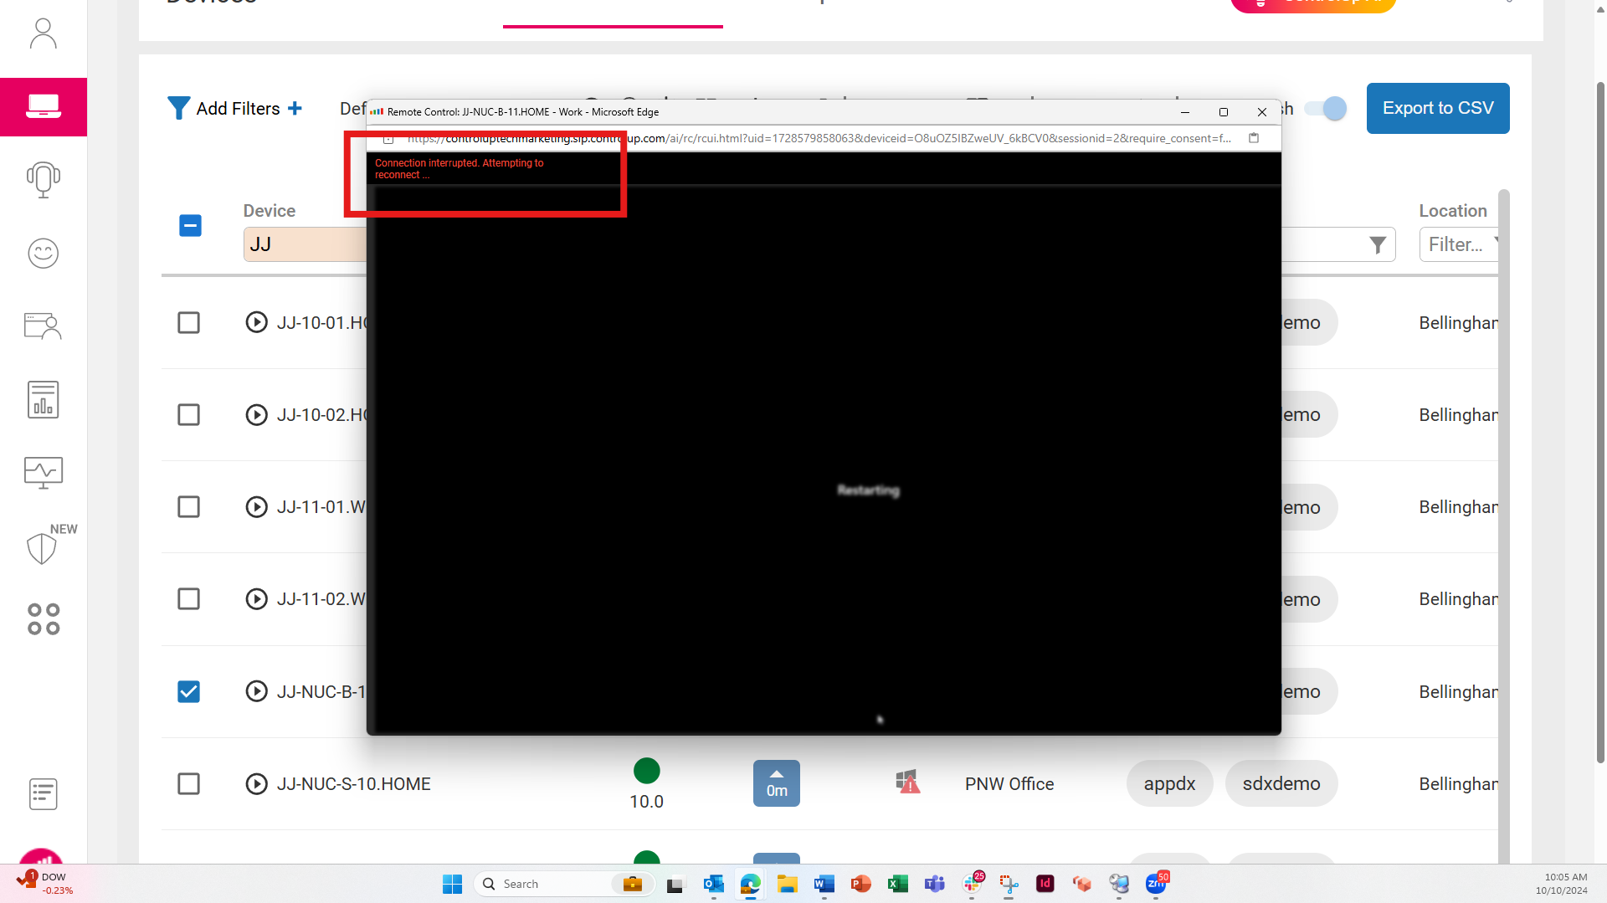Open Microsoft Edge in the taskbar
Viewport: 1607px width, 903px height.
tap(750, 884)
